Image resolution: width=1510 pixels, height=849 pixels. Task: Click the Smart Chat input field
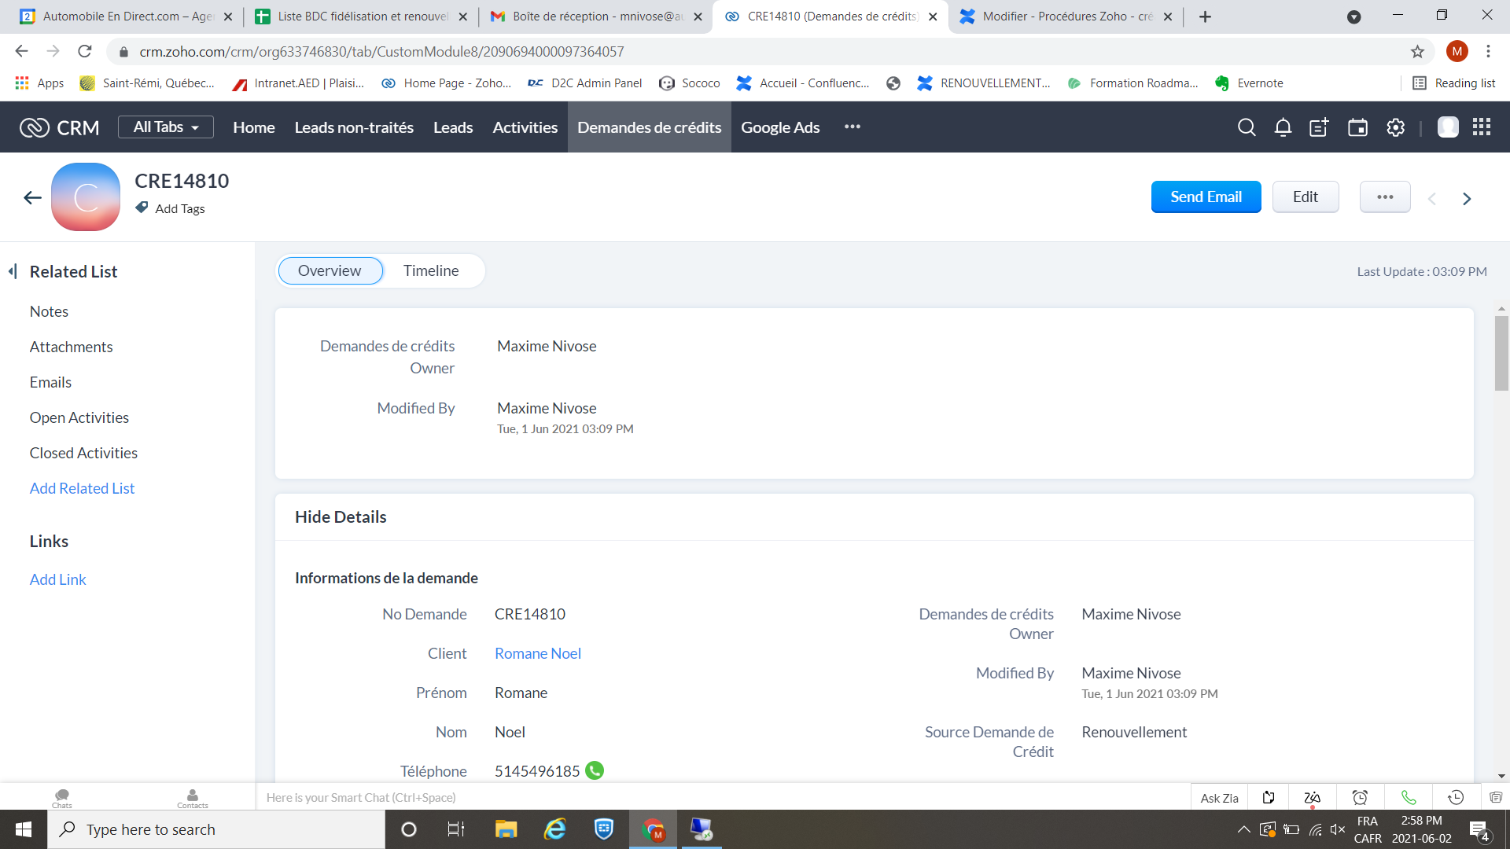[x=551, y=797]
